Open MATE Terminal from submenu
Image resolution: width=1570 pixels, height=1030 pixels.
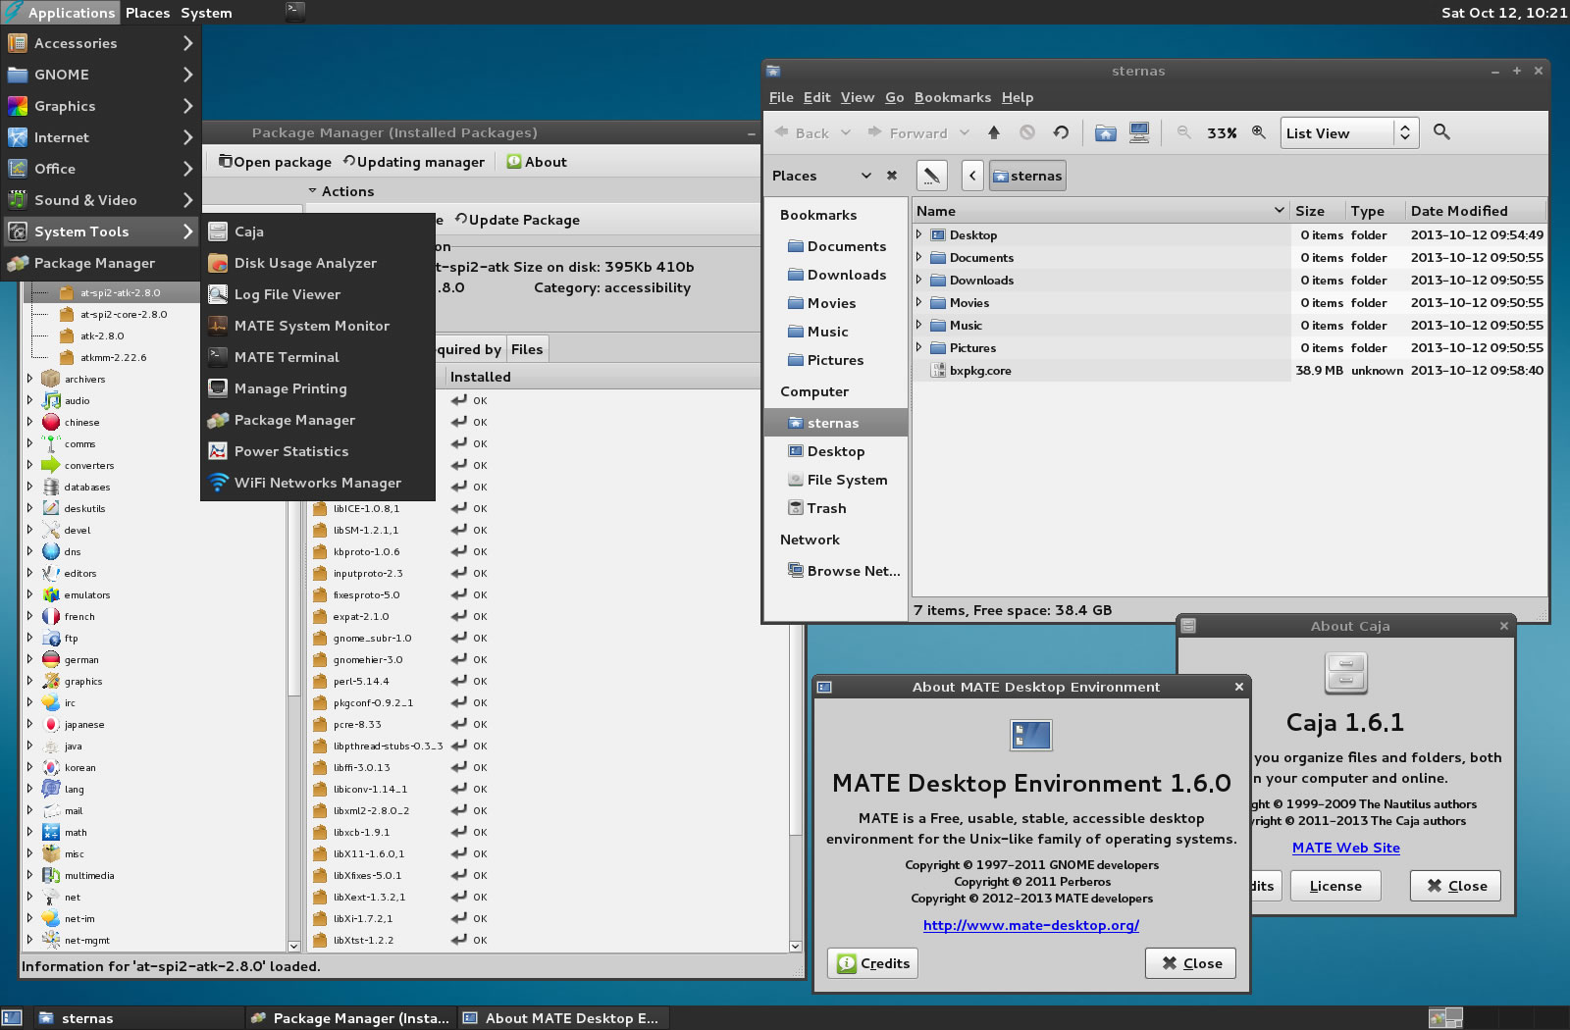pos(318,357)
